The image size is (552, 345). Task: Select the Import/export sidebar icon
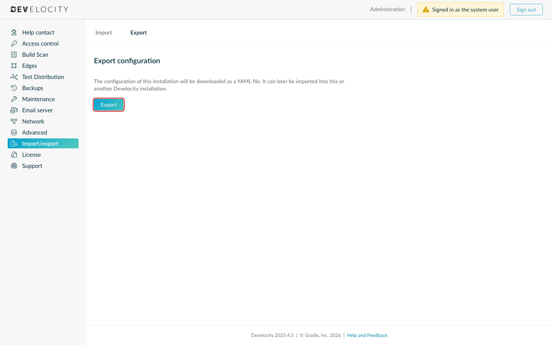14,143
